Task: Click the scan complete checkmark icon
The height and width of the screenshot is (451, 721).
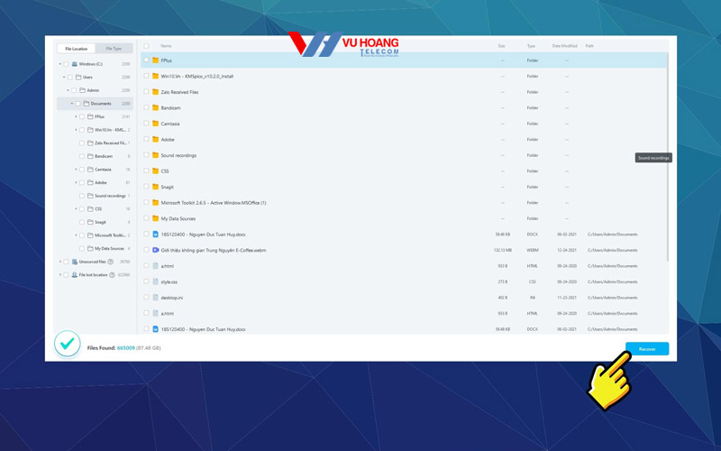Action: point(67,344)
